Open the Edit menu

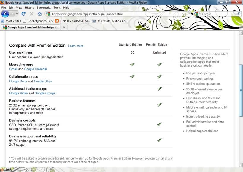pyautogui.click(x=11, y=8)
